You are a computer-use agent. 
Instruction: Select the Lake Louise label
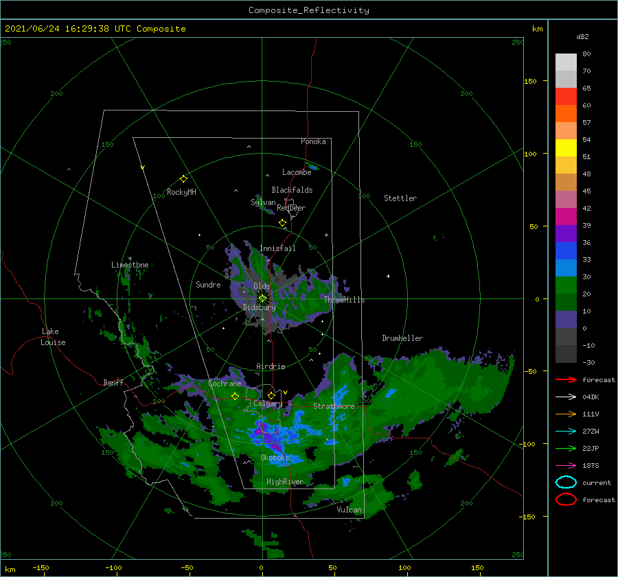tap(53, 337)
